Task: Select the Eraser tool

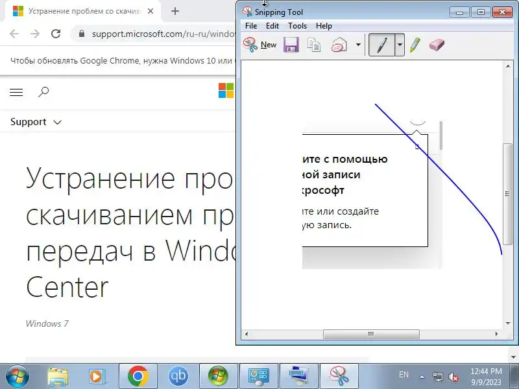Action: (x=437, y=45)
